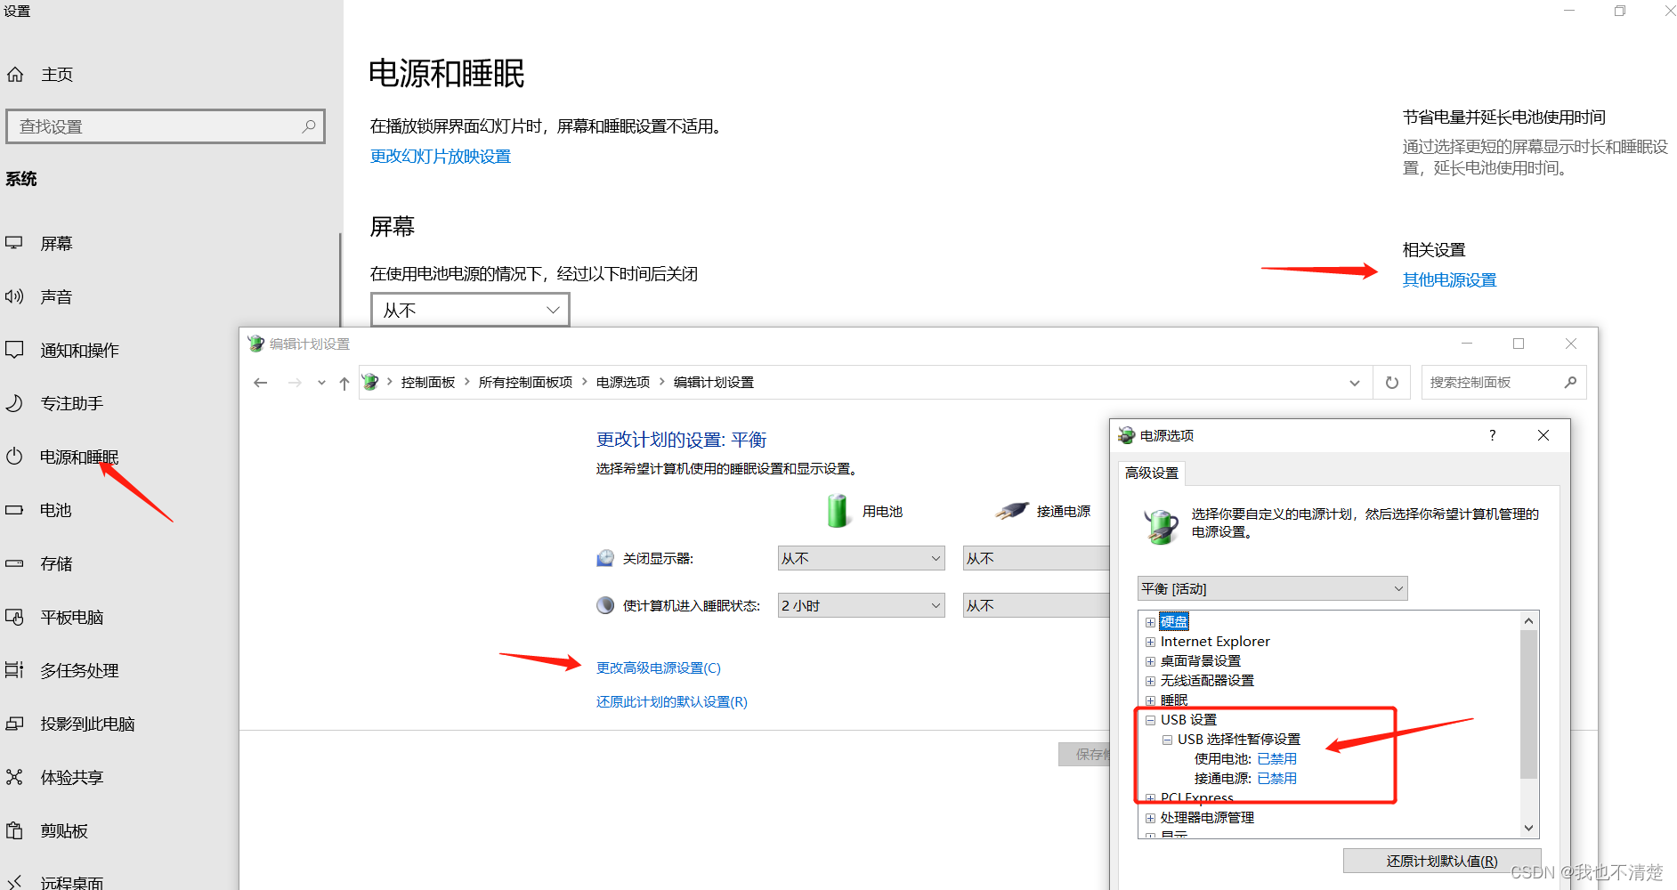The image size is (1677, 890).
Task: Open on-battery sleep dropdown showing 2 小时
Action: (861, 605)
